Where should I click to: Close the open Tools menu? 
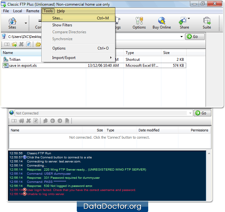click(x=48, y=11)
